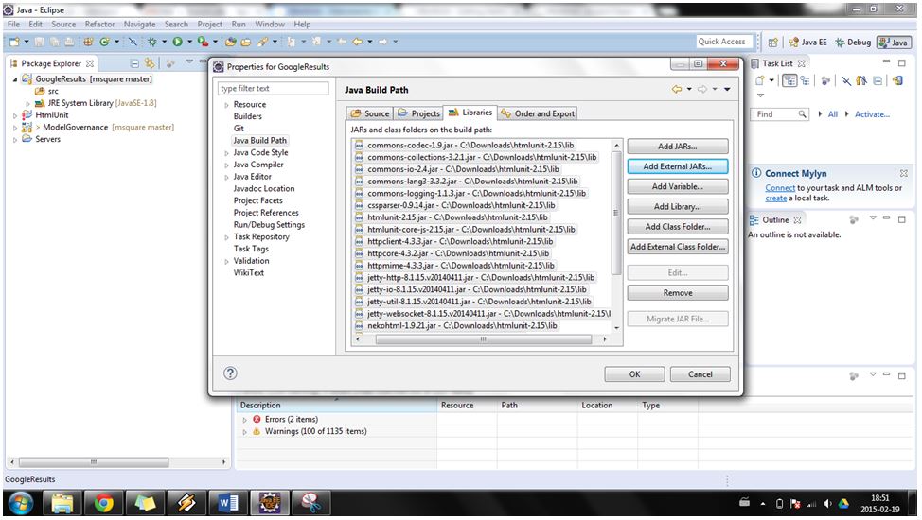Click the New file toolbar icon
Viewport: 922px width, 520px height.
pos(14,42)
